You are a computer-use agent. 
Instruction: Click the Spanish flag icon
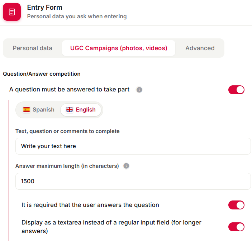tap(27, 110)
